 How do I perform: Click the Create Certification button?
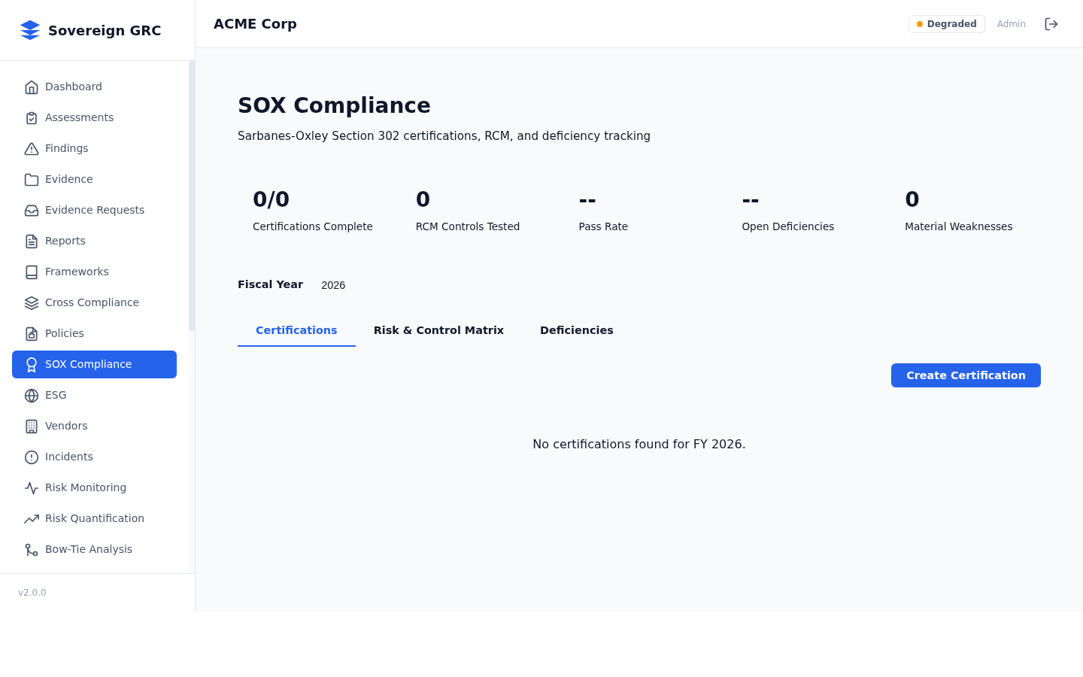tap(966, 375)
